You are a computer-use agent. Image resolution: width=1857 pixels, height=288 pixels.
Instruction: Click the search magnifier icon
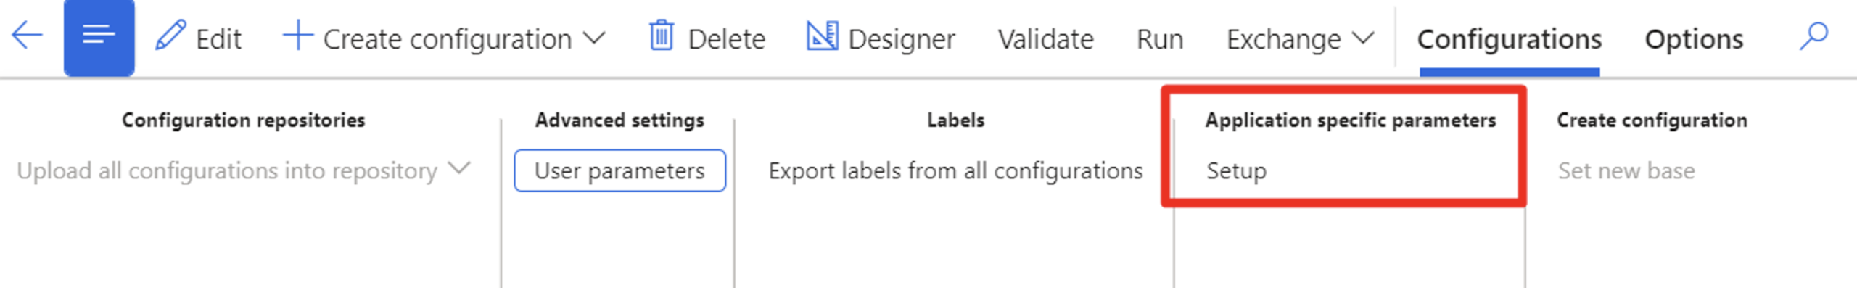pos(1813,36)
